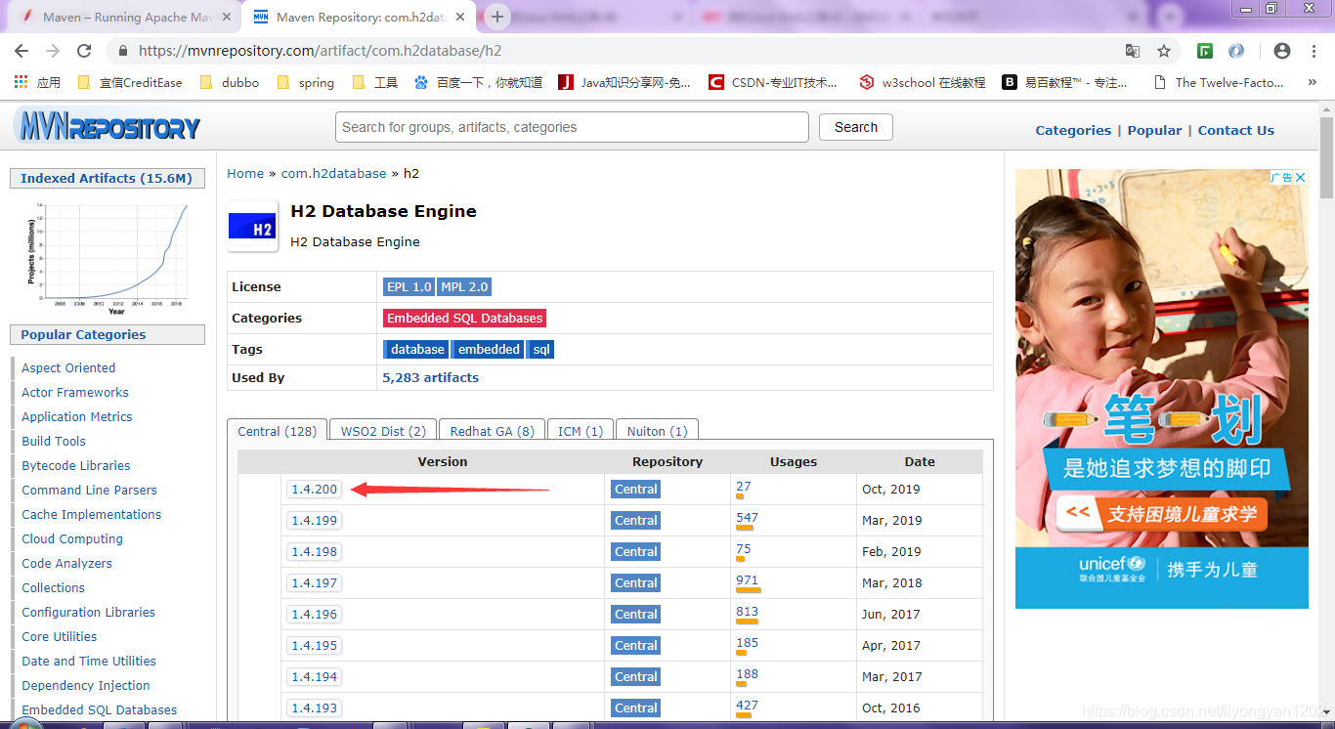Close the unicef advertisement with X icon
Screen dimensions: 1335x729
click(1301, 177)
